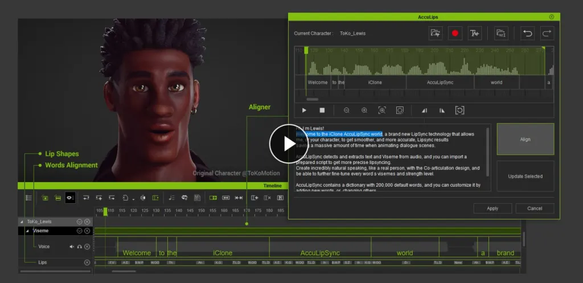The image size is (583, 283).
Task: Click the timeline playhead at frame 110
Action: click(105, 211)
